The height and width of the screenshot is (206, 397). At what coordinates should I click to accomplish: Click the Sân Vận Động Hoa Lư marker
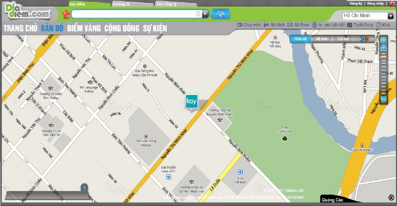pos(146,137)
